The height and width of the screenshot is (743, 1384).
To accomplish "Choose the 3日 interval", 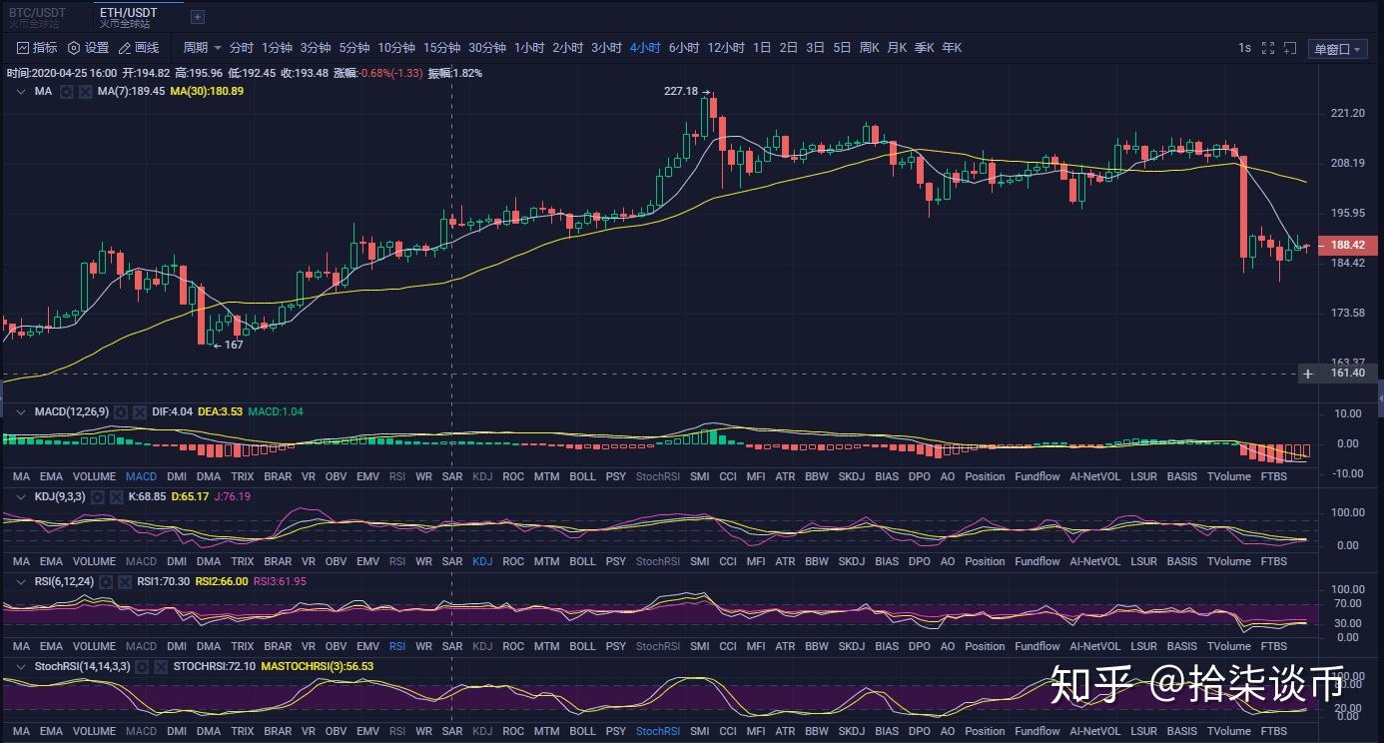I will pyautogui.click(x=816, y=48).
